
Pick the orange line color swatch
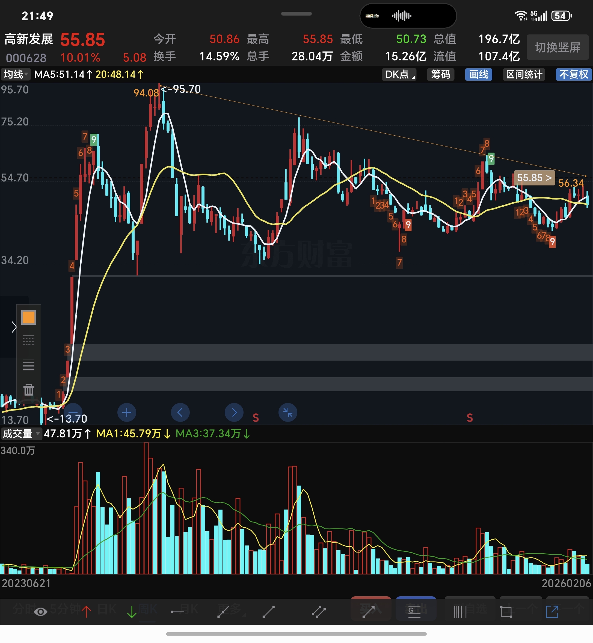(29, 317)
